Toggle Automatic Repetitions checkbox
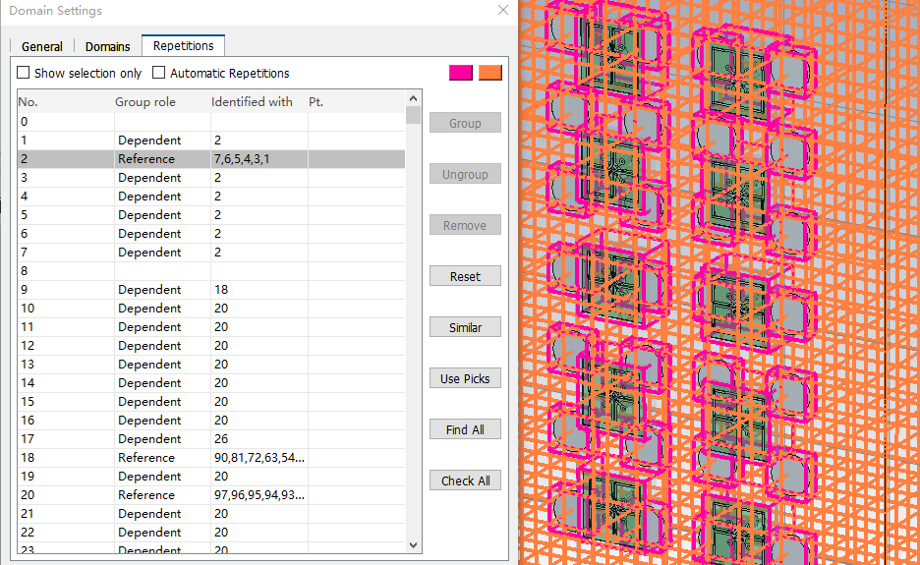The width and height of the screenshot is (920, 565). pos(159,74)
